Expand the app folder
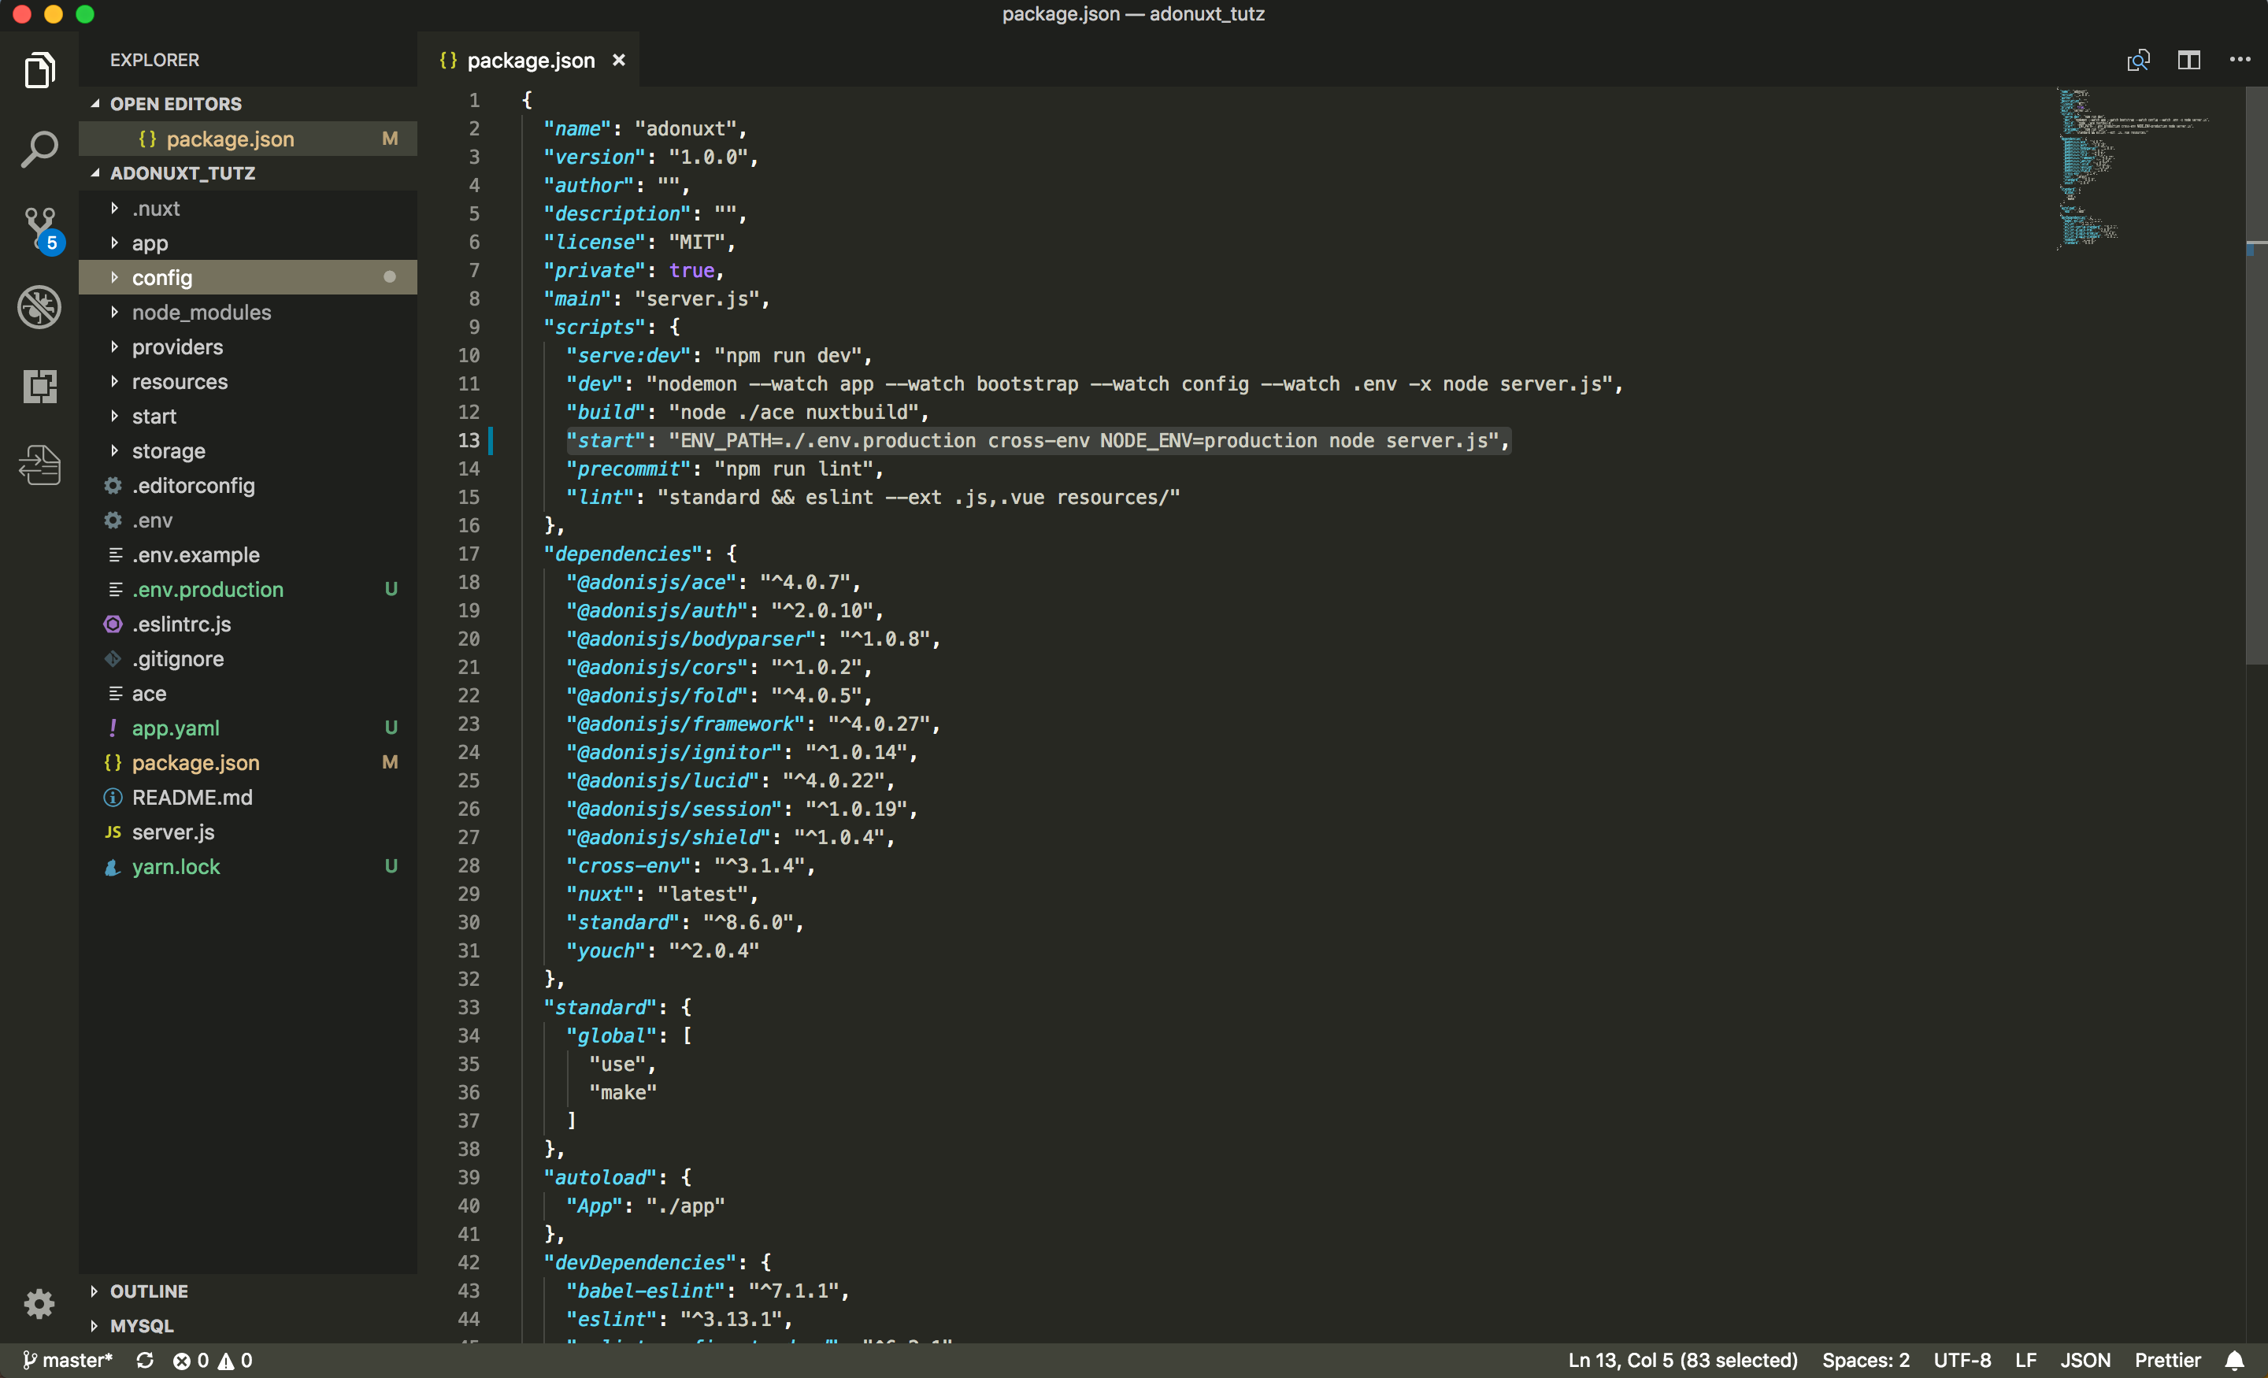2268x1378 pixels. tap(246, 244)
